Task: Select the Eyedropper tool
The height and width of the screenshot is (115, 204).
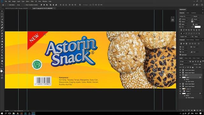Action: click(x=2, y=25)
